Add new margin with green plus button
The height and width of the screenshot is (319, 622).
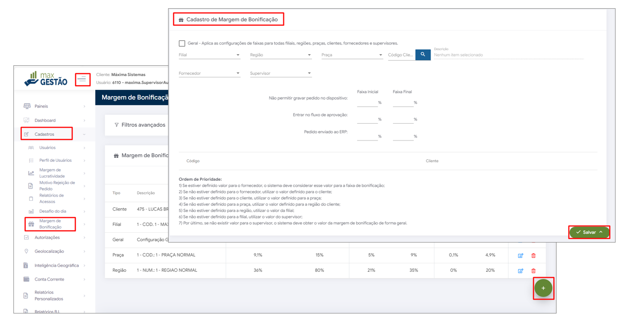(543, 288)
